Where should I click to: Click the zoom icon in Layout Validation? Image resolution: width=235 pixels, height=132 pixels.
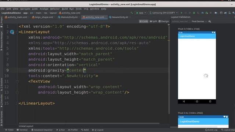click(210, 22)
